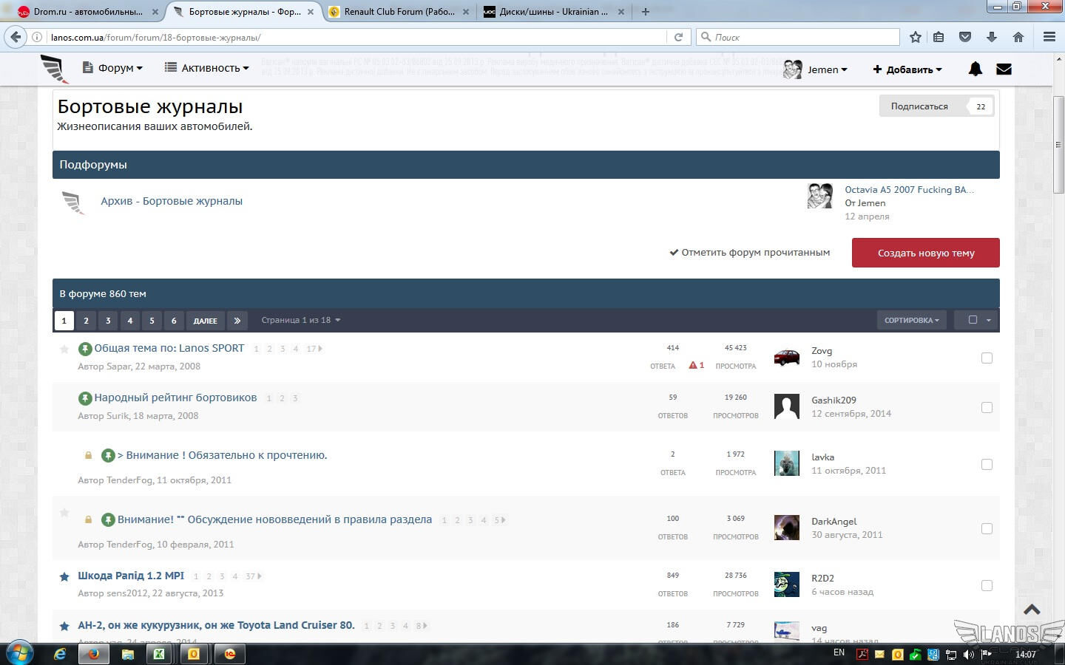Open Excel from the taskbar
The width and height of the screenshot is (1065, 665).
pos(159,654)
